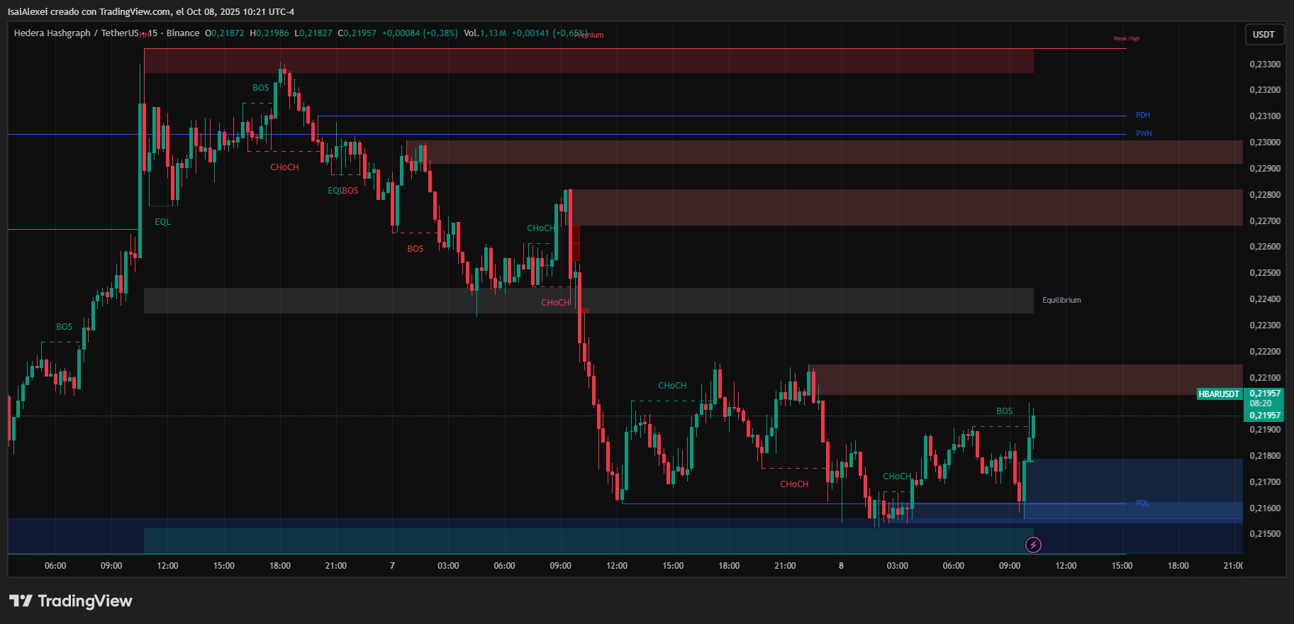Click the Equilibrium zone label
The height and width of the screenshot is (624, 1294).
coord(1061,301)
